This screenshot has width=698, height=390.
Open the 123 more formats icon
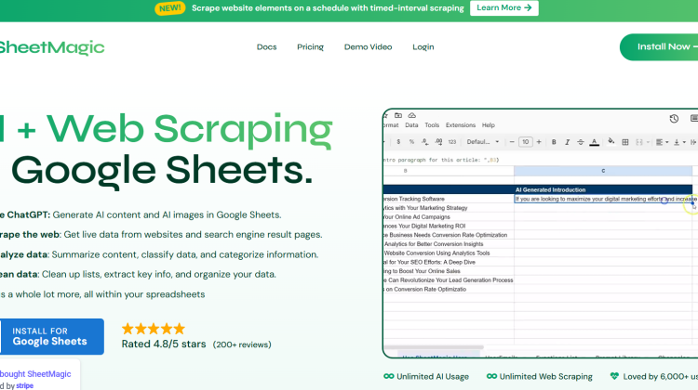tap(452, 142)
